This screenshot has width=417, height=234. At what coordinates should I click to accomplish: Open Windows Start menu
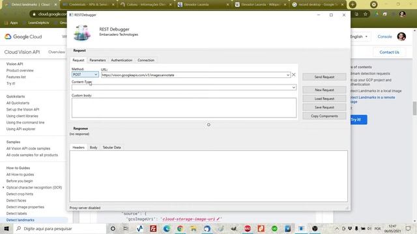tap(7, 228)
